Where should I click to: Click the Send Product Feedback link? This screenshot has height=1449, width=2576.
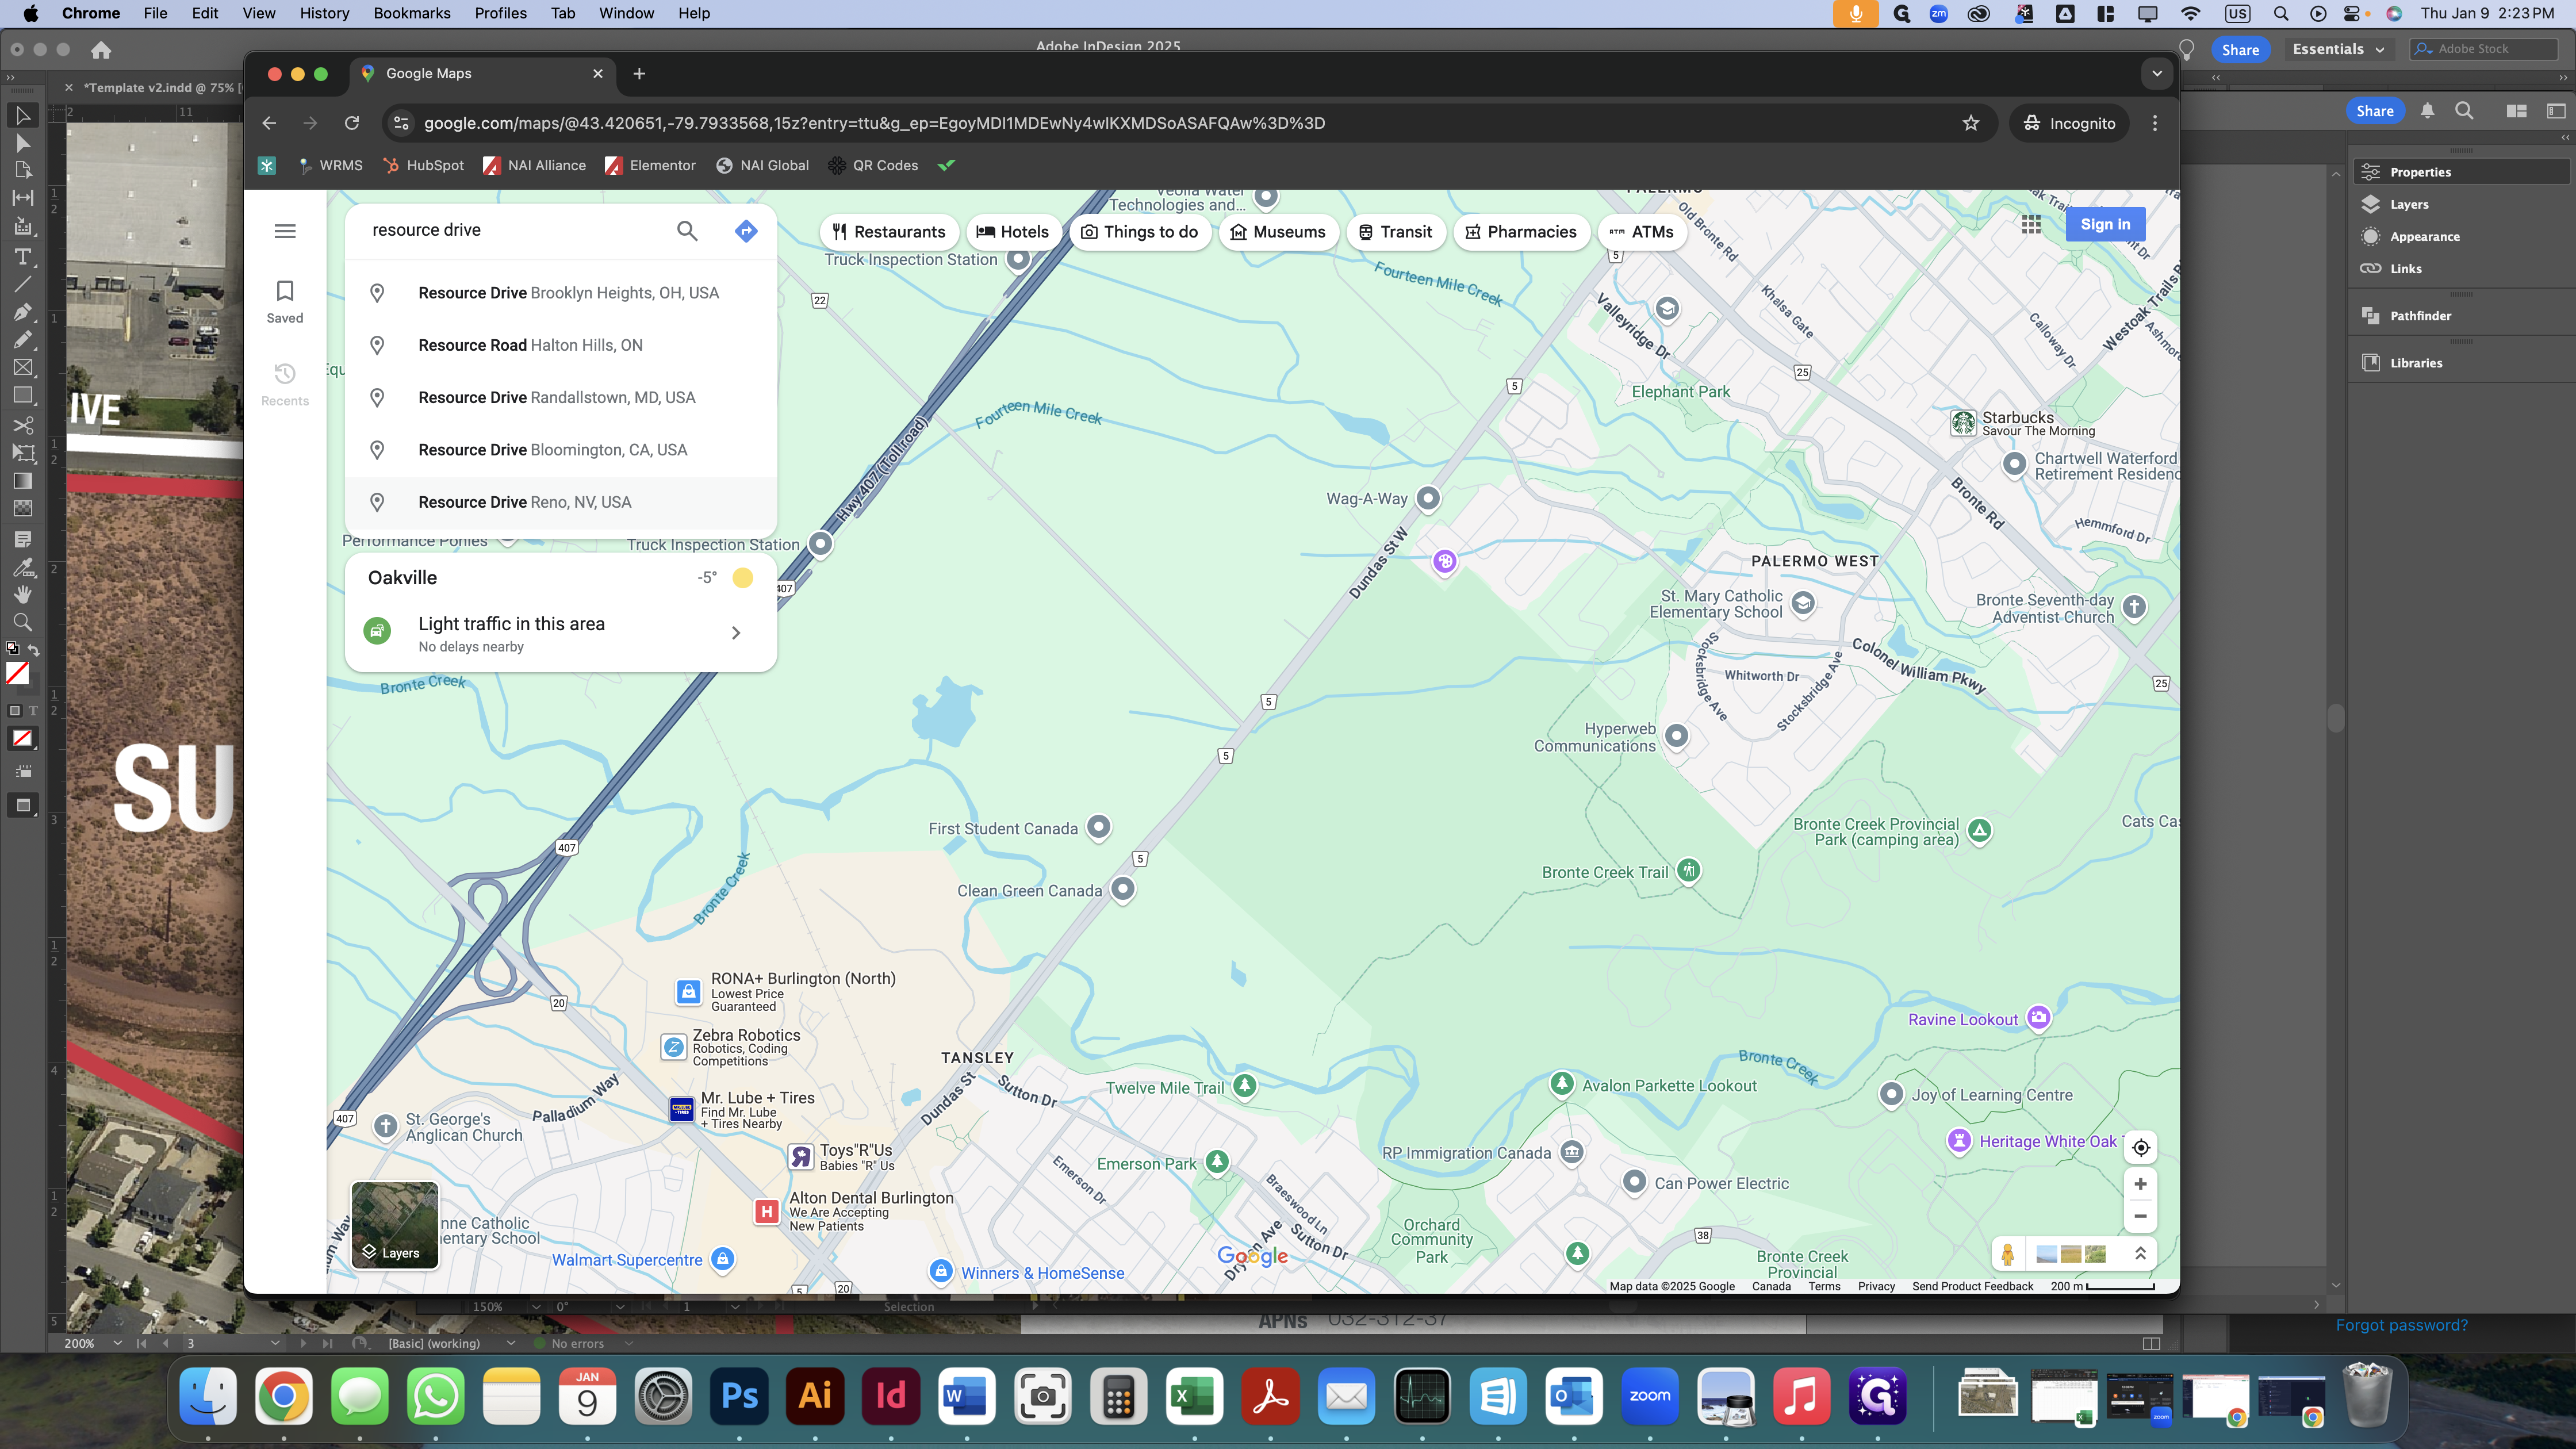(x=1972, y=1287)
